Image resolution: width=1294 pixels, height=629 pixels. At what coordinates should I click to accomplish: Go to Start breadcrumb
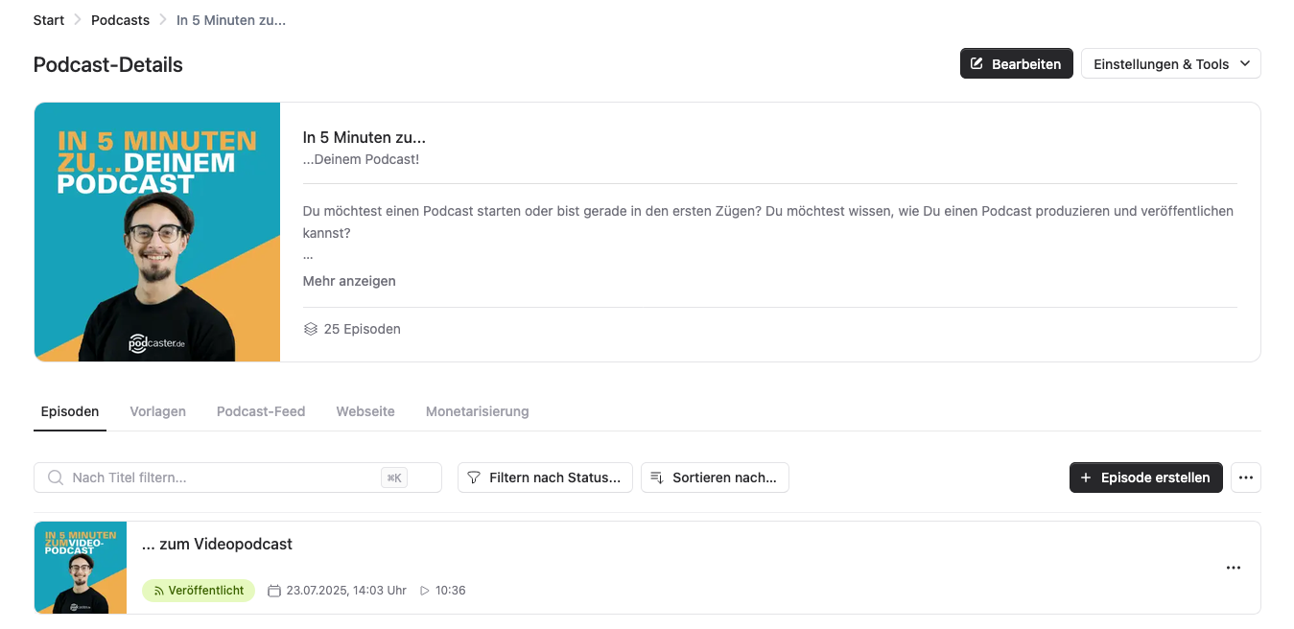(49, 20)
